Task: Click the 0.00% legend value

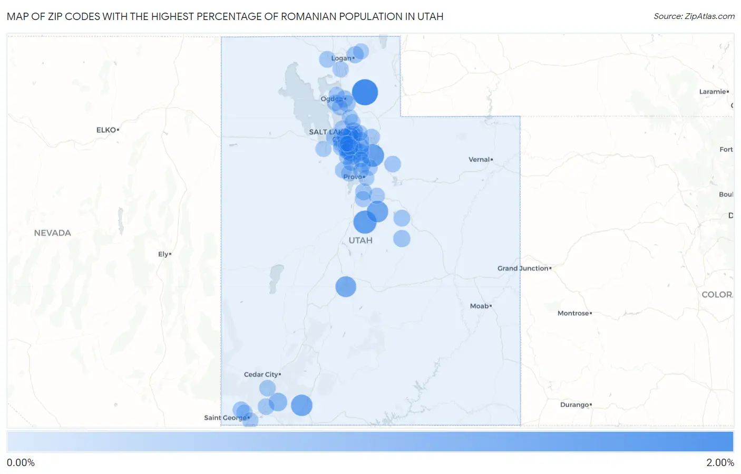Action: (x=21, y=462)
